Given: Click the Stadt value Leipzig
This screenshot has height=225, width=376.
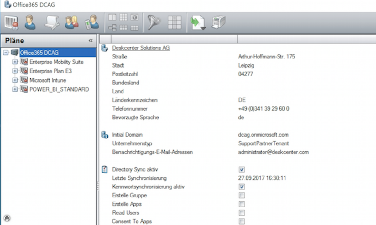Looking at the screenshot, I should coord(246,65).
